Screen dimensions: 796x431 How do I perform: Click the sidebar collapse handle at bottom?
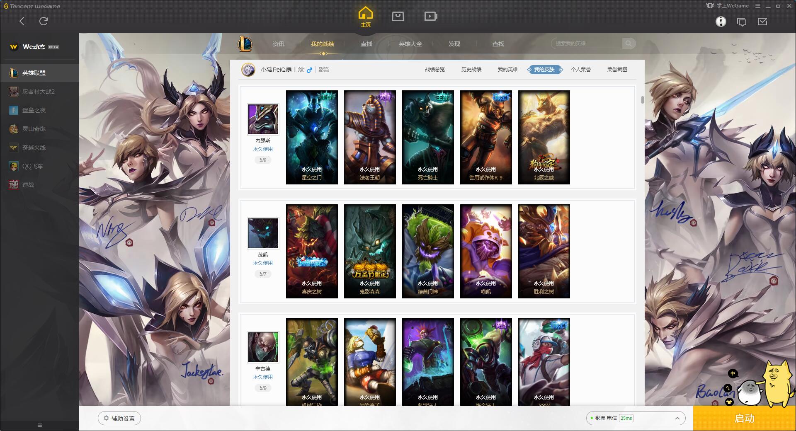[40, 425]
